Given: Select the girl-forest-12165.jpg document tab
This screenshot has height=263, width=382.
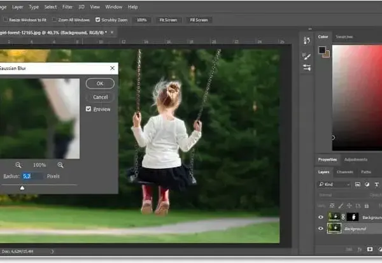Looking at the screenshot, I should click(53, 32).
